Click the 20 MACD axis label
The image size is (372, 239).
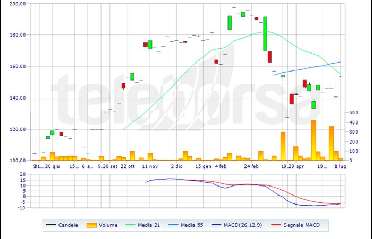pyautogui.click(x=23, y=174)
